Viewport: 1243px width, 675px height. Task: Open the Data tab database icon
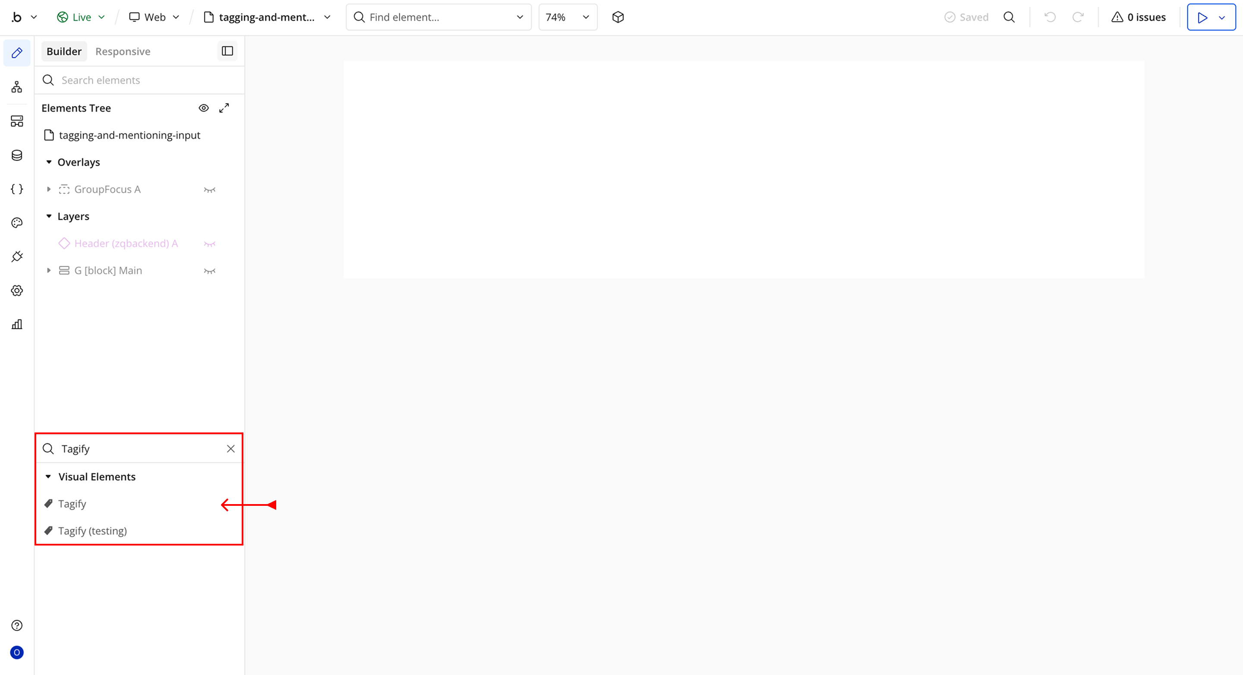click(17, 155)
